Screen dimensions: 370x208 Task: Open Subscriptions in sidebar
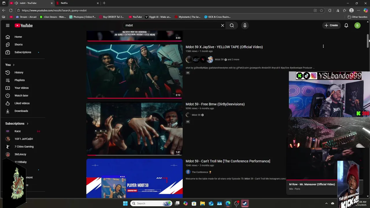pyautogui.click(x=23, y=52)
